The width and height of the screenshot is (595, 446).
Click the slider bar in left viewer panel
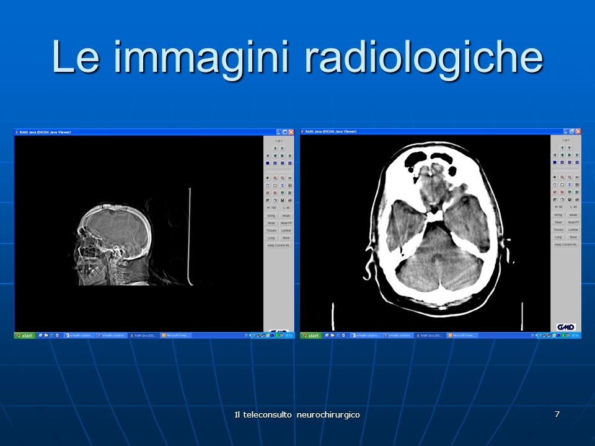(279, 170)
